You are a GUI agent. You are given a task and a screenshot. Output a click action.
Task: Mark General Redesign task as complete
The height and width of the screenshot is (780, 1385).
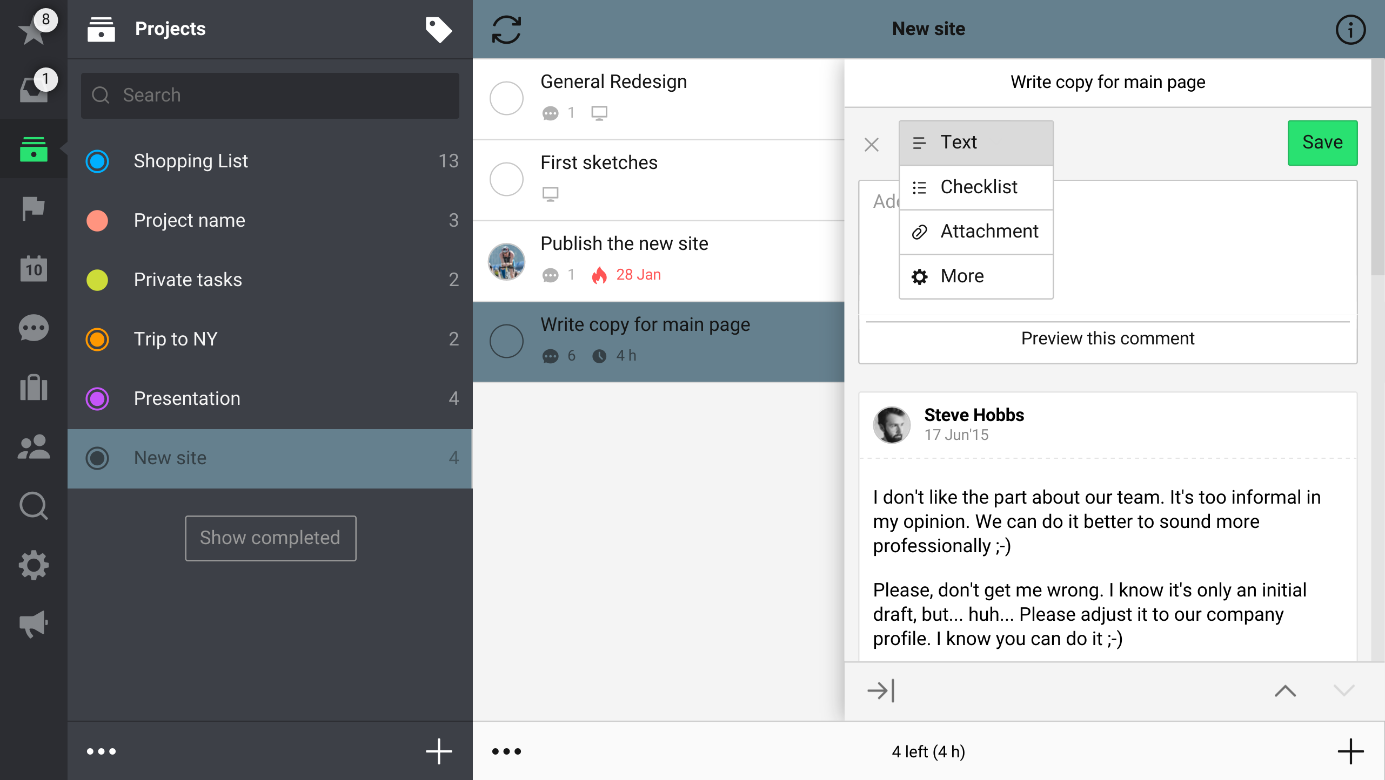tap(506, 98)
